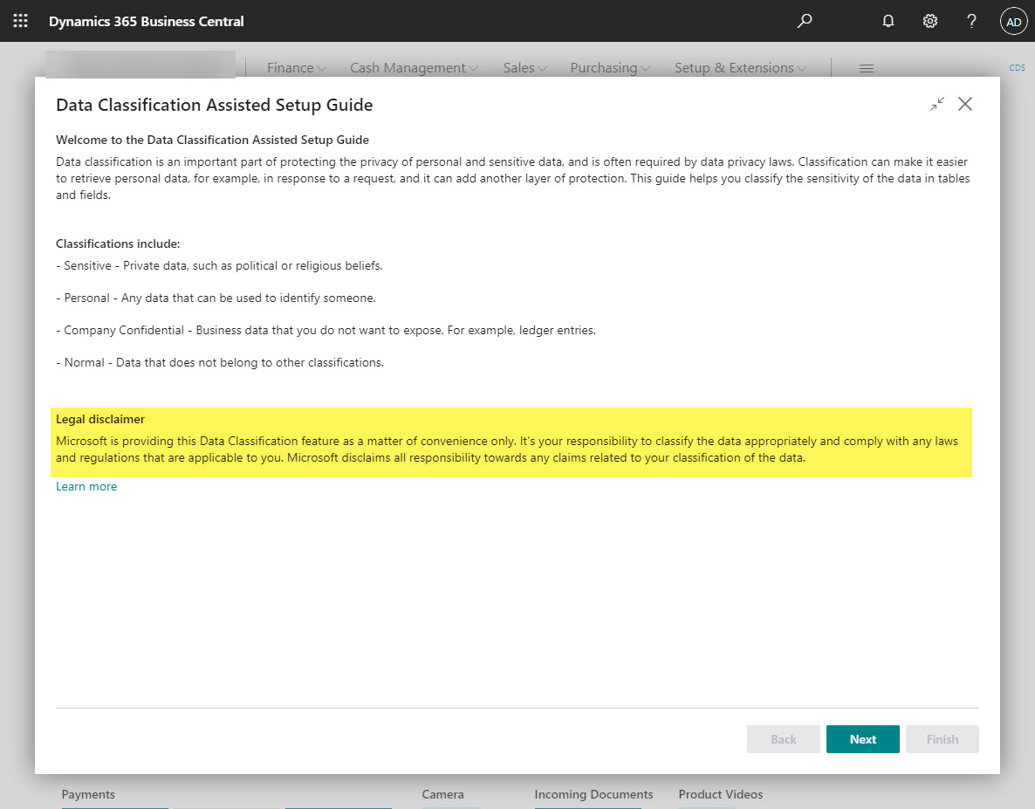Click the help question mark icon

pos(971,21)
